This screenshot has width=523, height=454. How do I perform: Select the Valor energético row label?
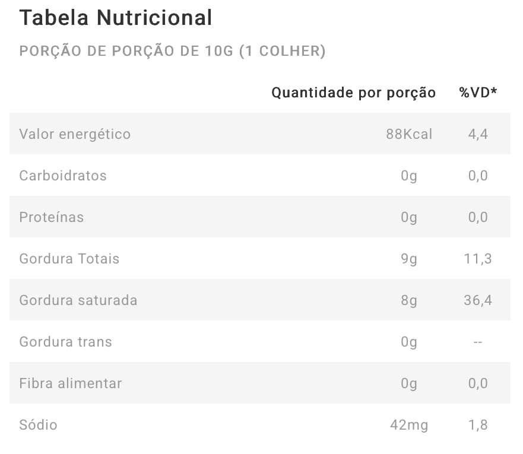point(75,134)
